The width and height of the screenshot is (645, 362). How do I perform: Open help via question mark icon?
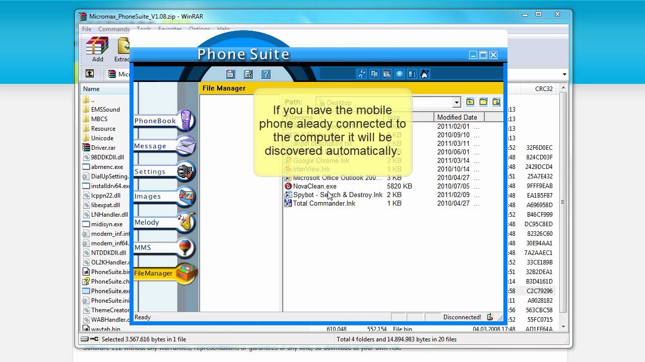tap(266, 74)
